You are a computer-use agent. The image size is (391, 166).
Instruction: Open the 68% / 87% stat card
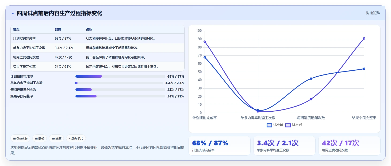(219, 146)
